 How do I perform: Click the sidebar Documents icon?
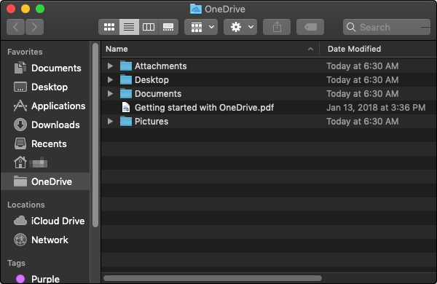[20, 68]
